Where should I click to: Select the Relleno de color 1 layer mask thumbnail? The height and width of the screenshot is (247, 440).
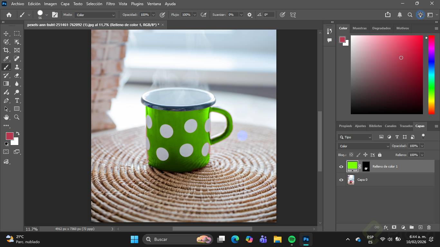(366, 167)
